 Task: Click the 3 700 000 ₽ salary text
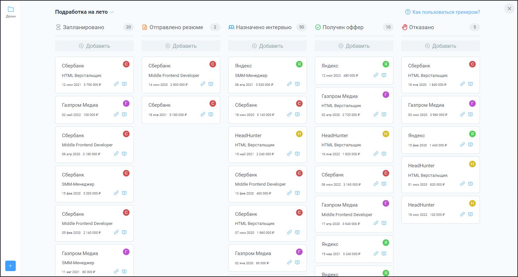tap(92, 85)
